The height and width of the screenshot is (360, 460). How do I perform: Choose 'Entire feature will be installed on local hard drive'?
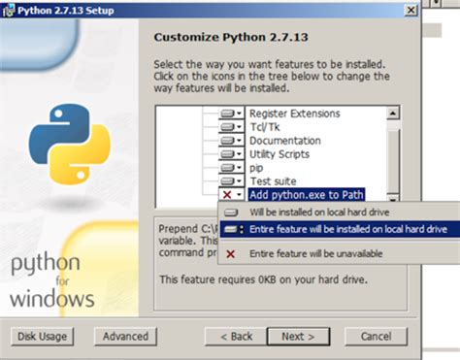tap(340, 229)
